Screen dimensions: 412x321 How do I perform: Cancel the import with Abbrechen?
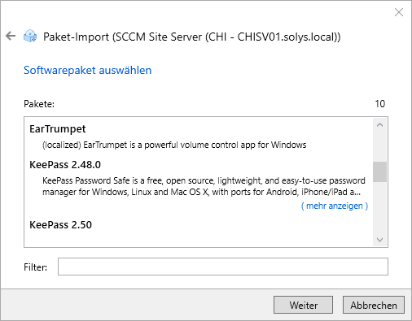coord(374,305)
